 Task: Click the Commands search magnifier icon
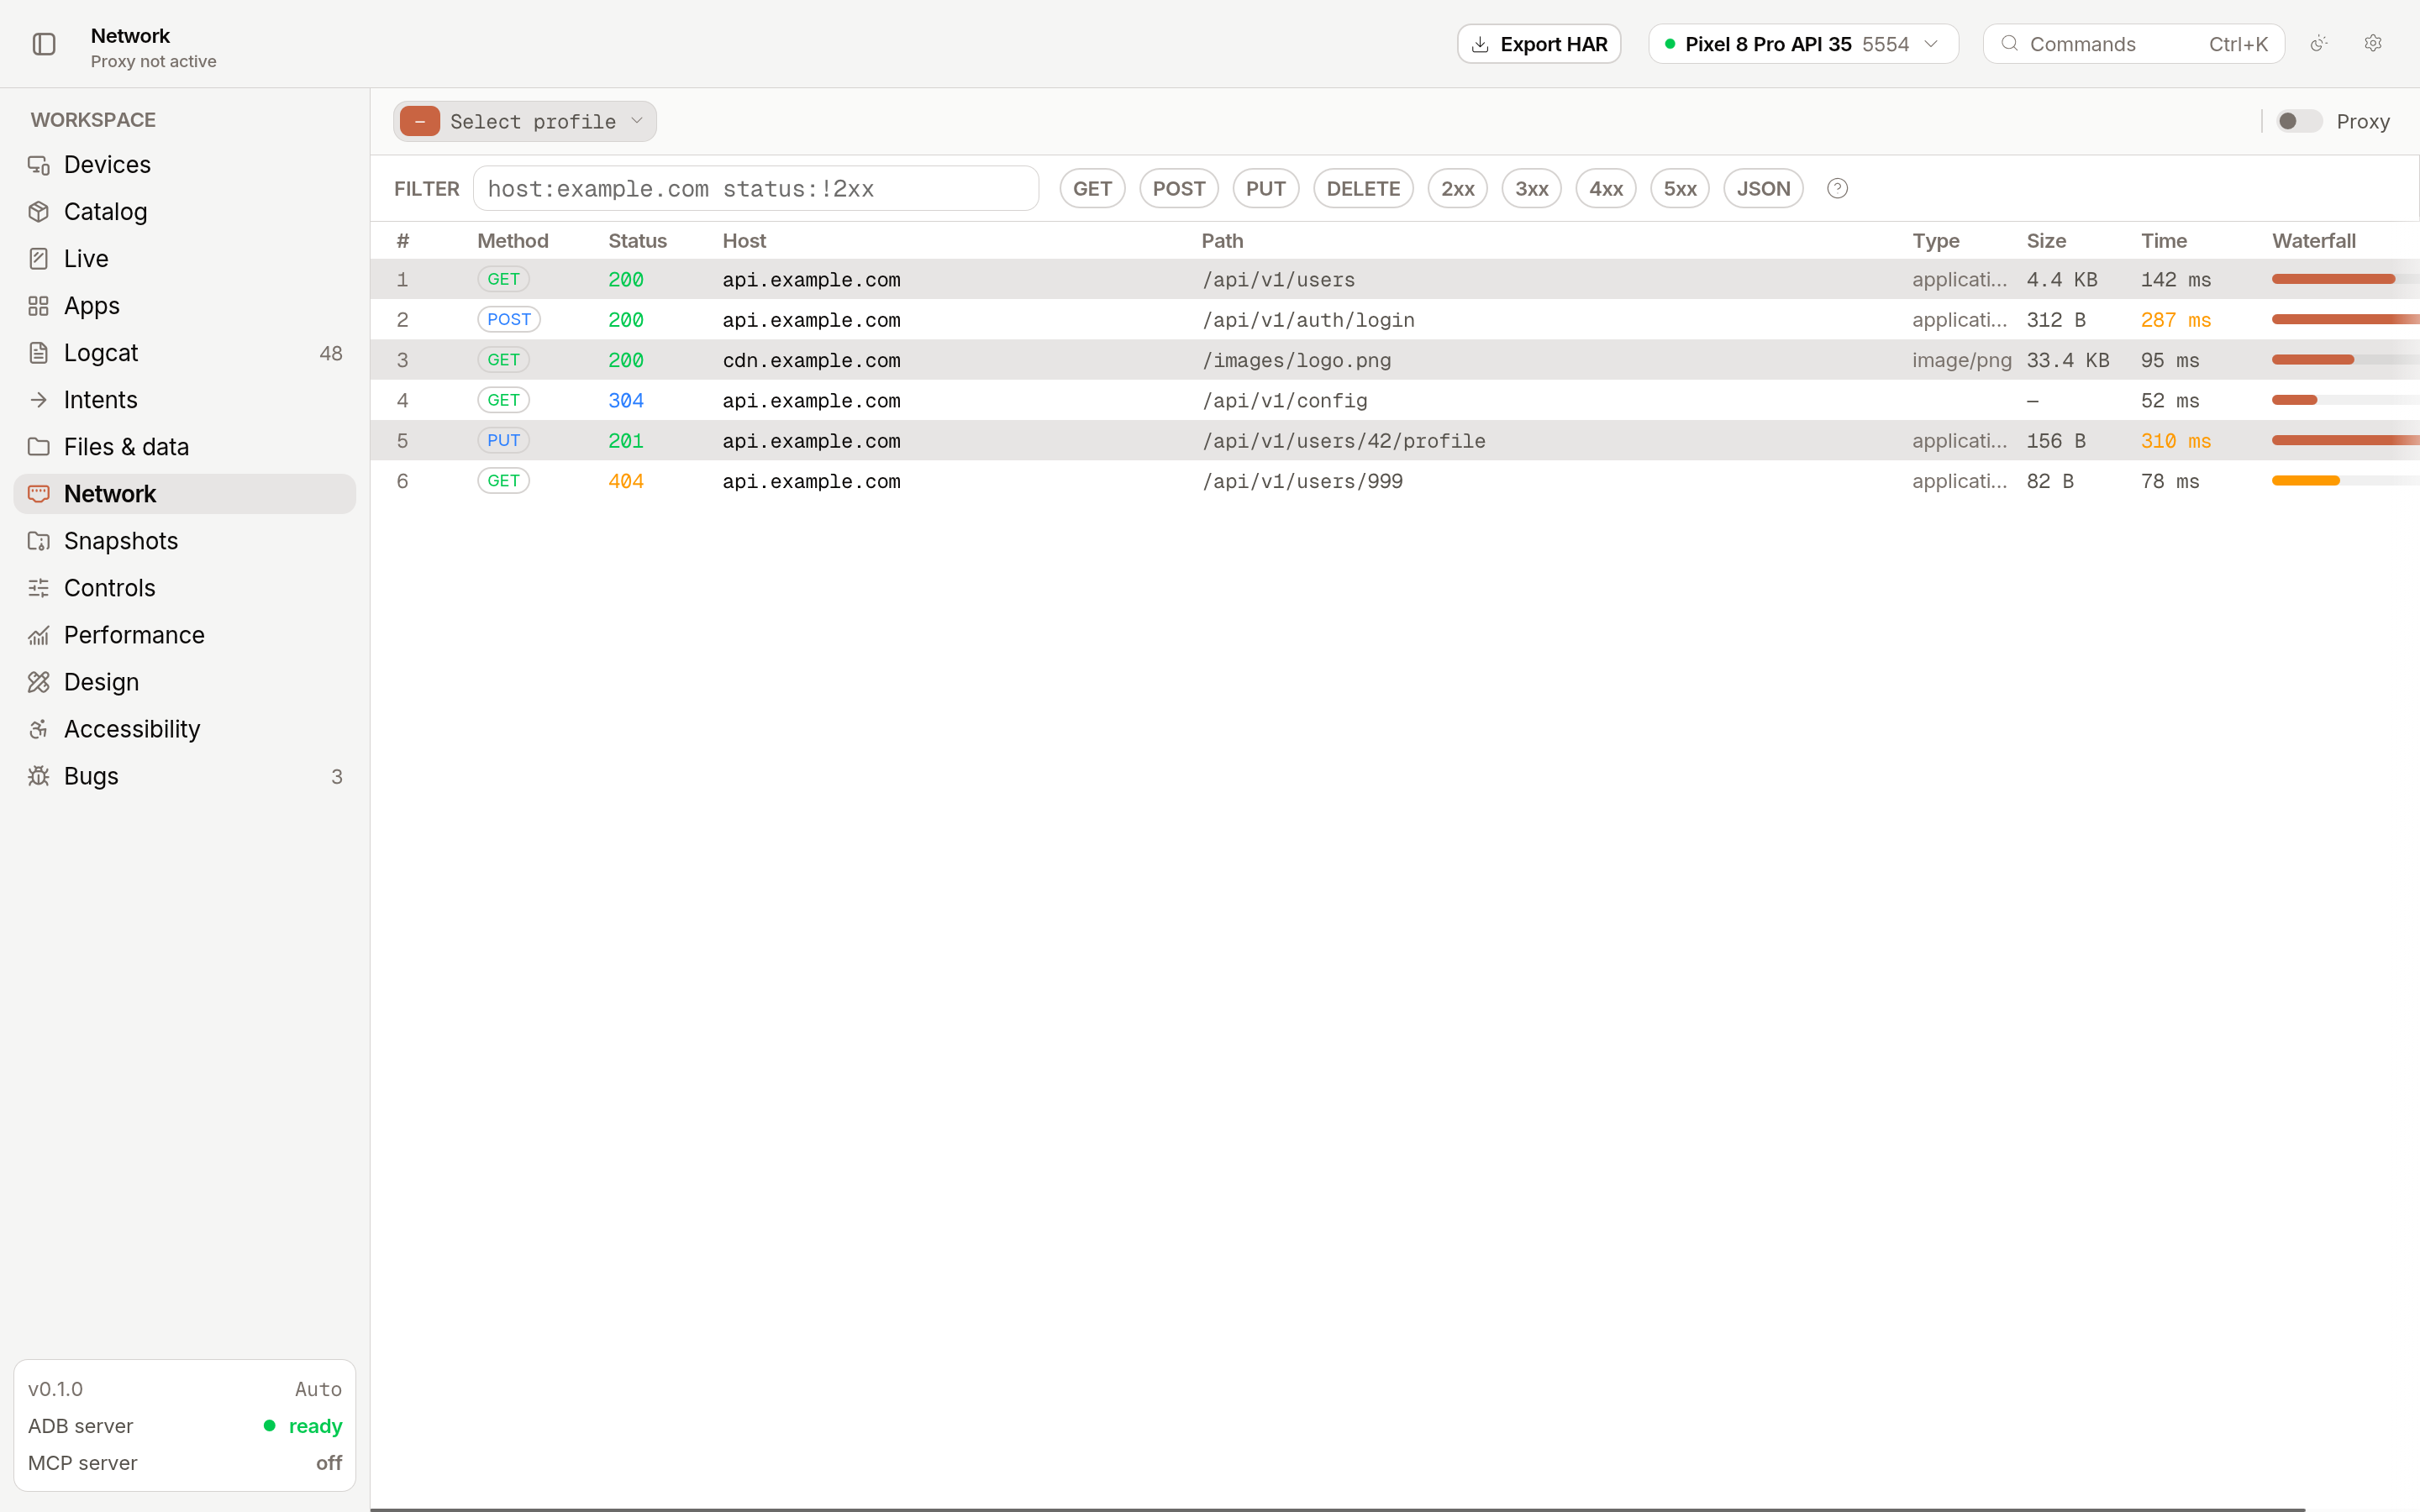[x=2009, y=44]
